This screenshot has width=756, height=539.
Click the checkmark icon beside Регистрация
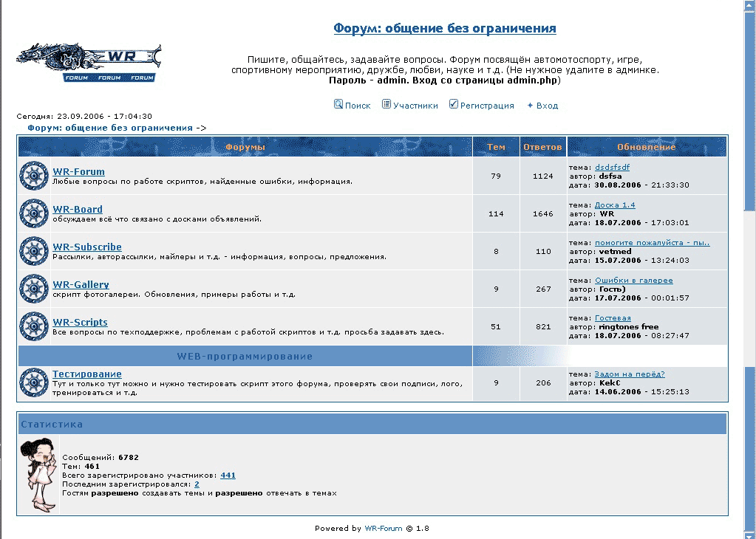click(x=453, y=104)
